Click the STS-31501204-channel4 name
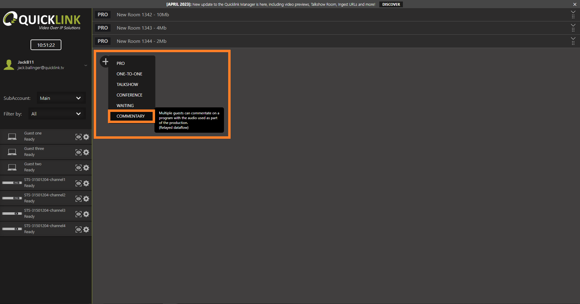The height and width of the screenshot is (304, 580). [x=45, y=226]
